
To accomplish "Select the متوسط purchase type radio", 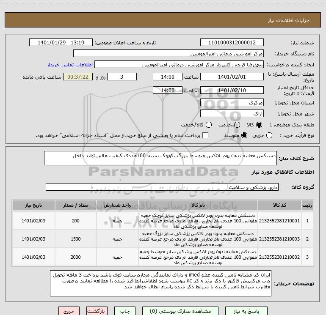I will pos(244,135).
